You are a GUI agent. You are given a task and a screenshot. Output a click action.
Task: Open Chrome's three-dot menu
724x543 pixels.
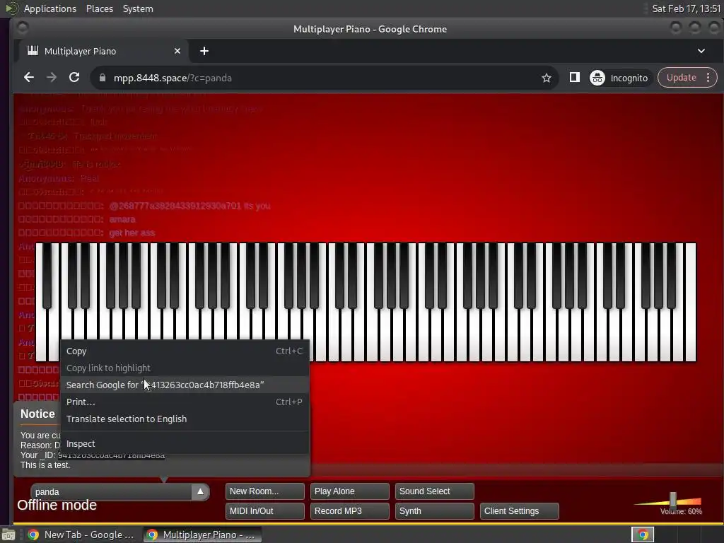coord(708,78)
